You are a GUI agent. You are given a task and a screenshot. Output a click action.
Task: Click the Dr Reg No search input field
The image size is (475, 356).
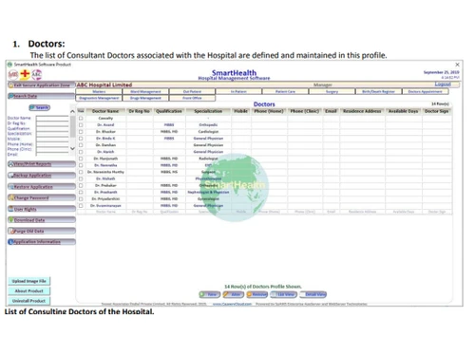52,123
